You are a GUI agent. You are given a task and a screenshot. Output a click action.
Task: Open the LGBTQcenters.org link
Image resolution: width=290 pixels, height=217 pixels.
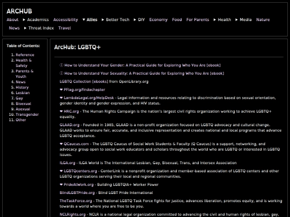click(80, 171)
